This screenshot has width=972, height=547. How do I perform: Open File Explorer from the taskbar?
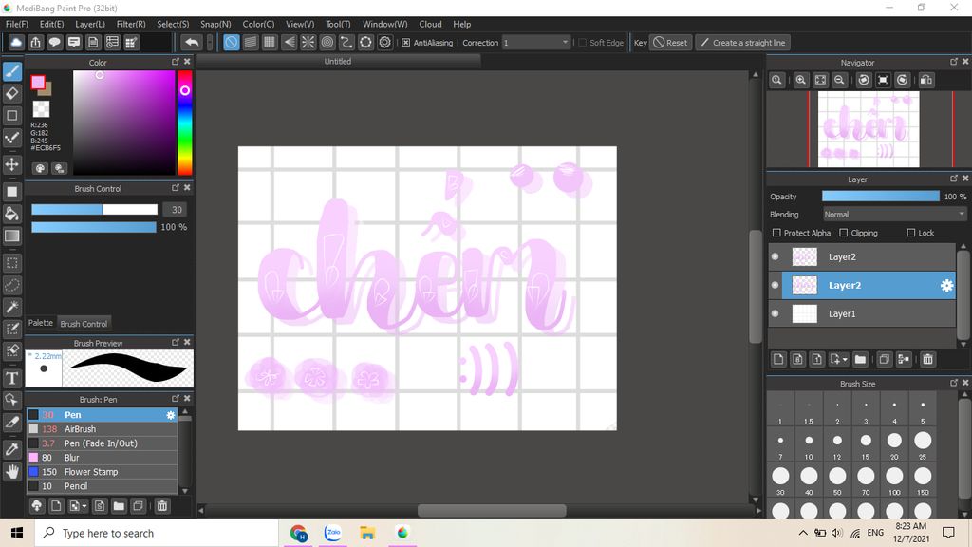tap(367, 533)
